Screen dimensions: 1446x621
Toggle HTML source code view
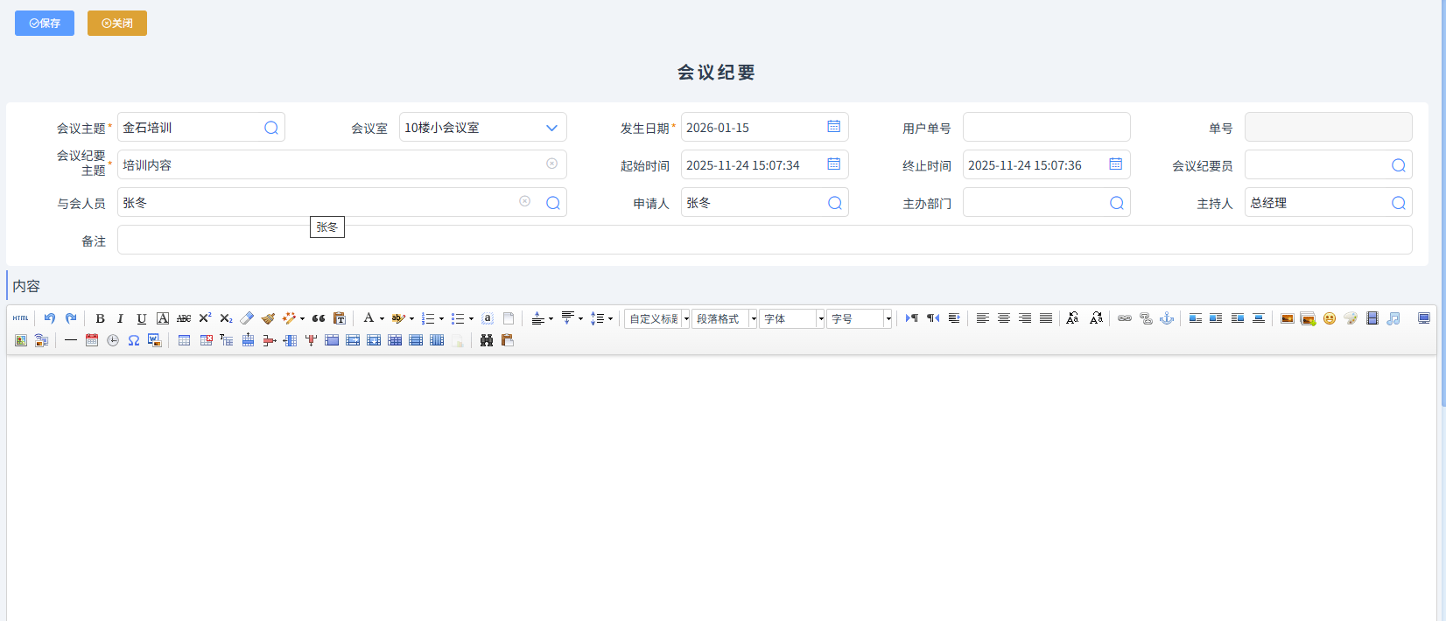coord(21,319)
